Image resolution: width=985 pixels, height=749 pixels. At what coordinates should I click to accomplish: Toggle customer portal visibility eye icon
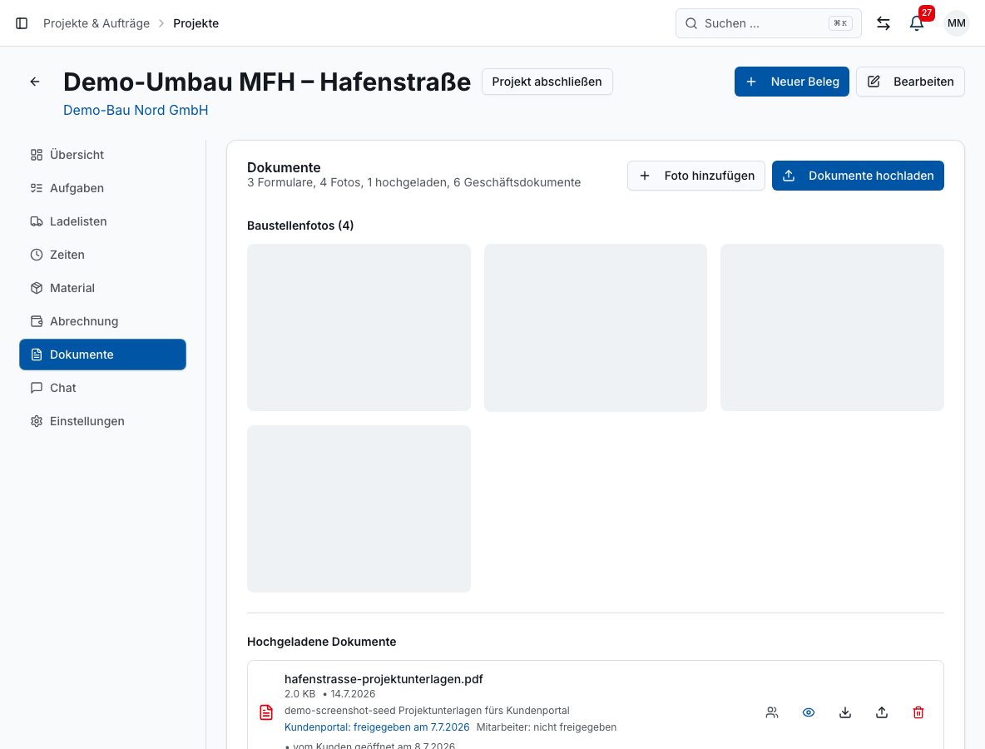point(809,712)
